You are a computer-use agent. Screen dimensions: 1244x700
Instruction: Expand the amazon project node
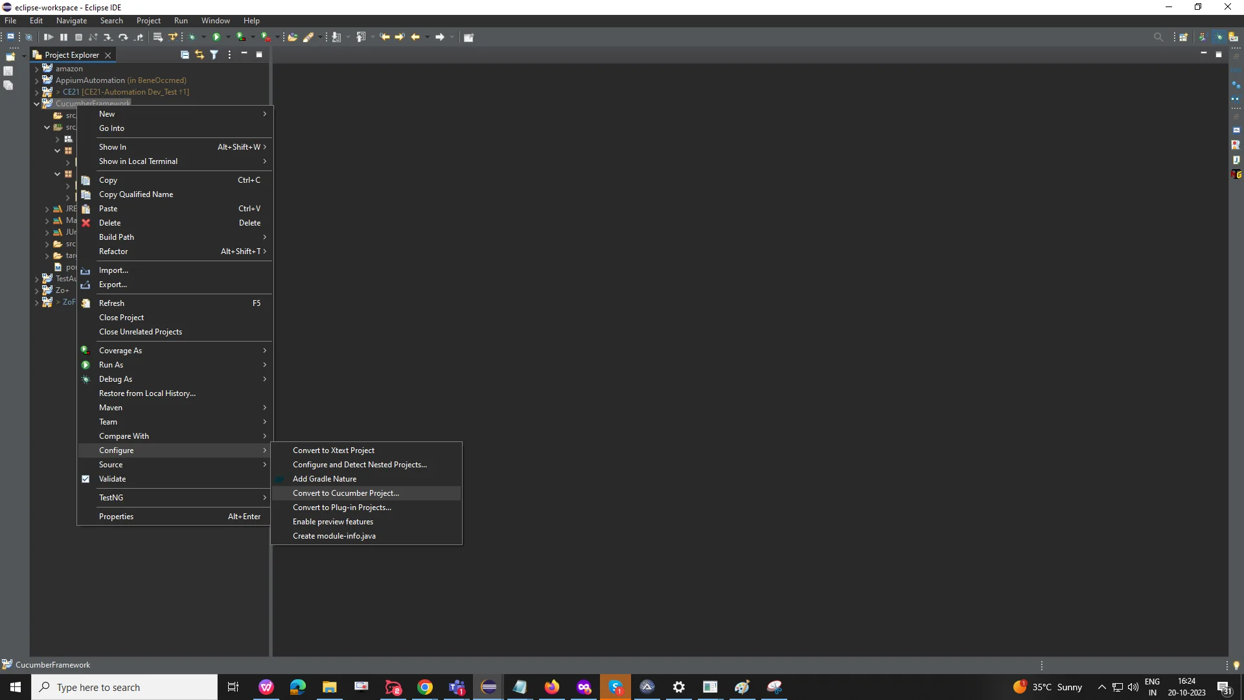(x=37, y=69)
